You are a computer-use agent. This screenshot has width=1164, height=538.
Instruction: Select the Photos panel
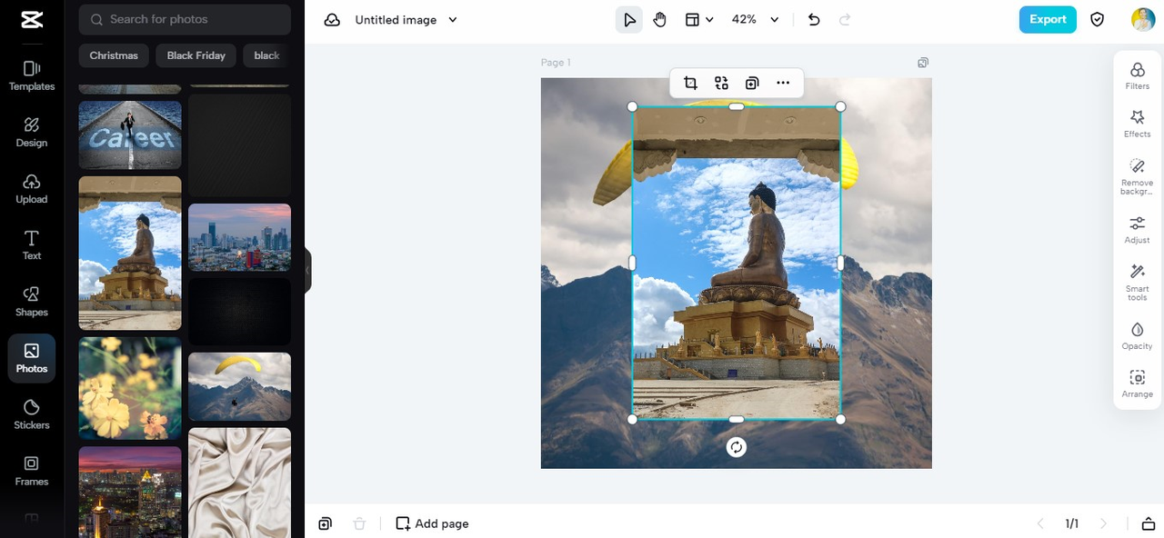pos(32,358)
